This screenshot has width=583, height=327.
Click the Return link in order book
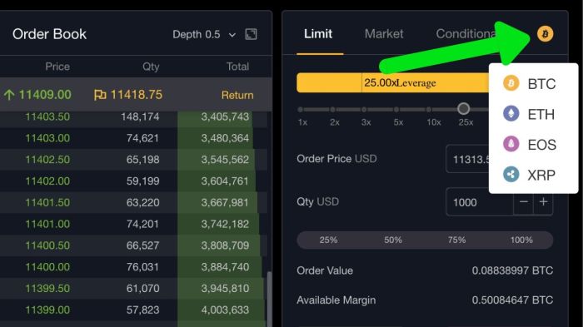237,95
